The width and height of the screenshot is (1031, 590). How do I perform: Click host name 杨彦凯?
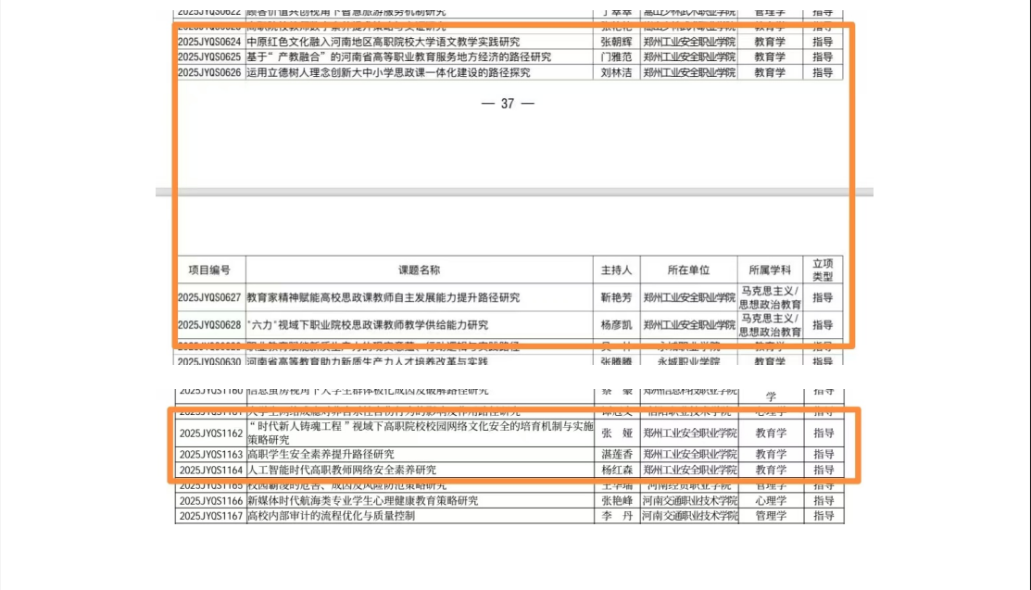coord(617,325)
